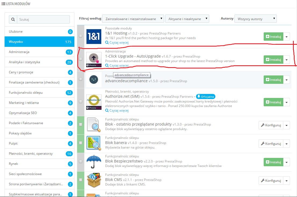This screenshot has width=297, height=197.
Task: Click the Blok CMS box icon
Action: pos(94,180)
